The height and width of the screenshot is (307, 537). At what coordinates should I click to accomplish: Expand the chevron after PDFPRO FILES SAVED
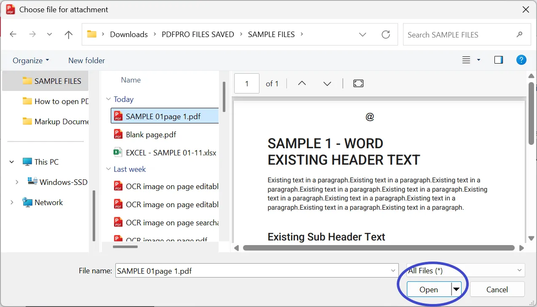point(241,35)
